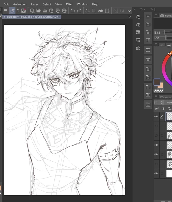Click the red-dotted spiral Clip Studio icon
The width and height of the screenshot is (172, 202).
(x=24, y=11)
